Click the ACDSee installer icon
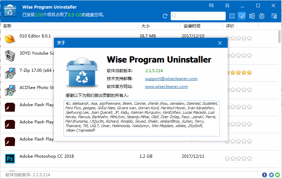Viewport: 282px width, 179px height. pos(10,90)
